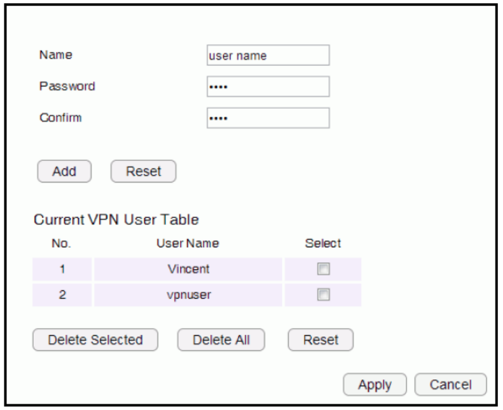Viewport: 503px width, 410px height.
Task: Click row number 2 in user table
Action: coord(62,294)
